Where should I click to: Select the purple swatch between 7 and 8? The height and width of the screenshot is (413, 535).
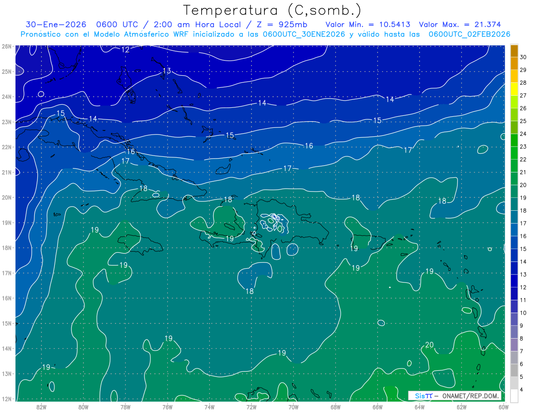point(514,345)
